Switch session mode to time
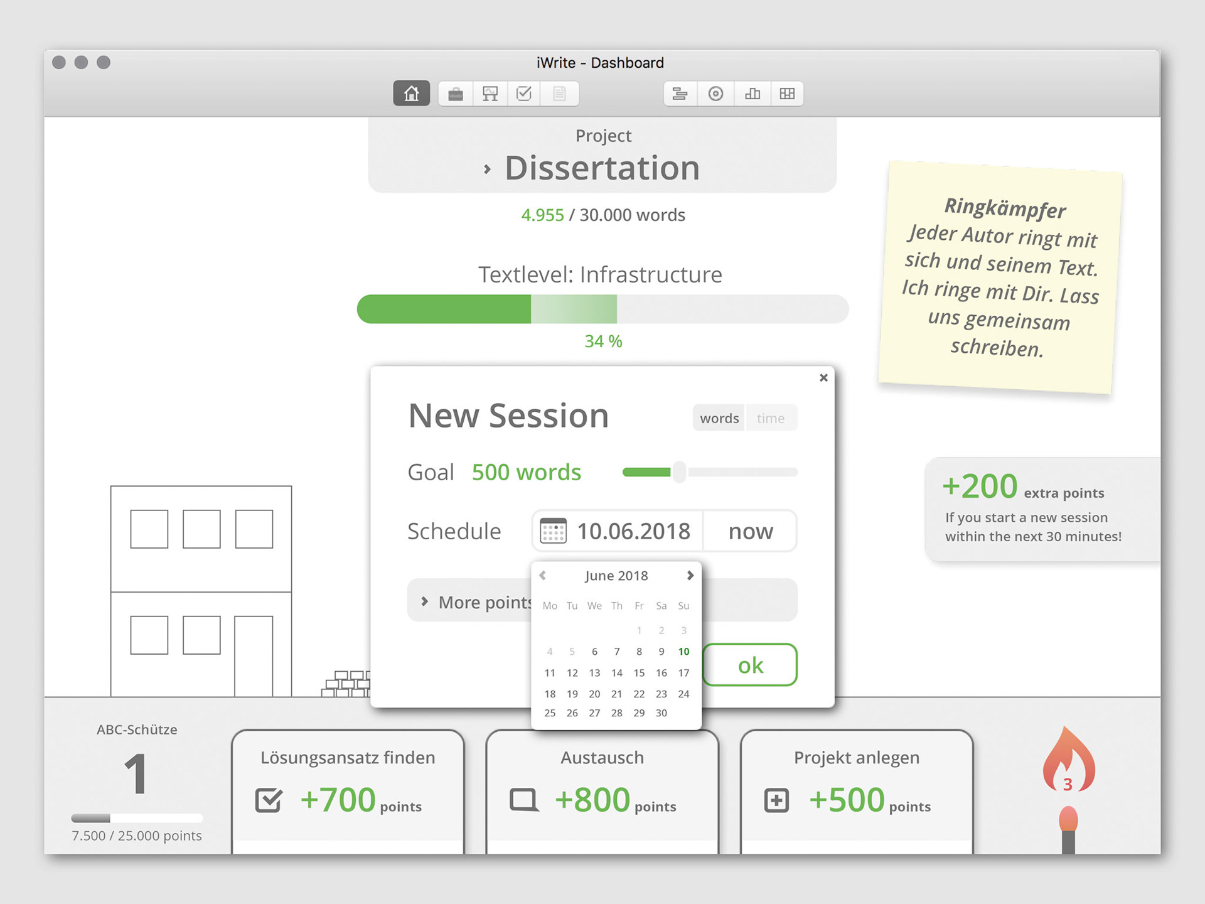Image resolution: width=1205 pixels, height=904 pixels. [x=771, y=418]
